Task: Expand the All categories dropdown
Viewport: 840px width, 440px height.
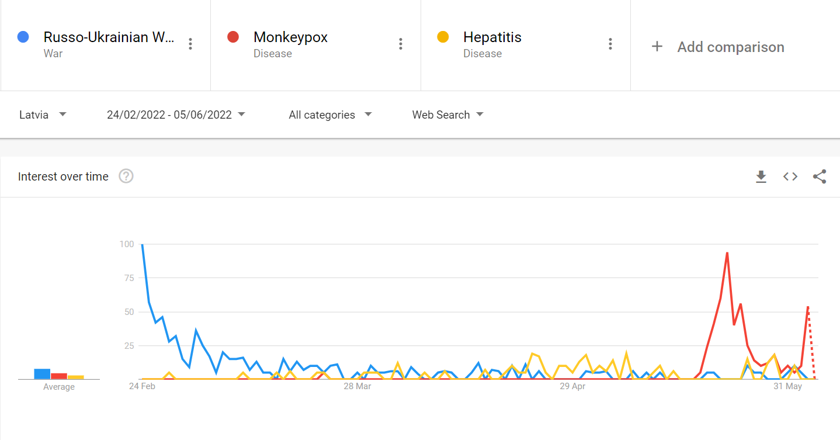Action: [x=330, y=115]
